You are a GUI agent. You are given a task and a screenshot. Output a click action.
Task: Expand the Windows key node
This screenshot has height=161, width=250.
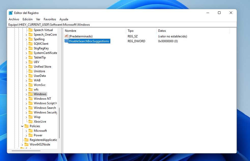[26, 94]
